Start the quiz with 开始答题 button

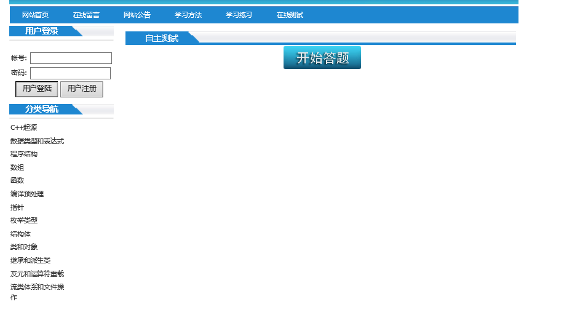click(x=322, y=58)
